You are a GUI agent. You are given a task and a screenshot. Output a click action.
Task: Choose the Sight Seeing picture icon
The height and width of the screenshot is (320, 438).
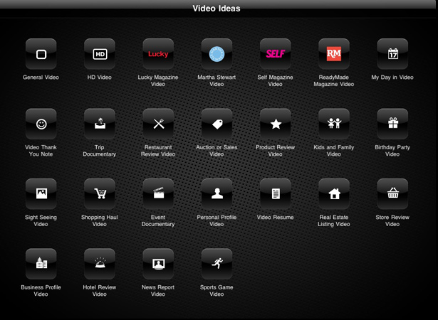click(x=41, y=194)
